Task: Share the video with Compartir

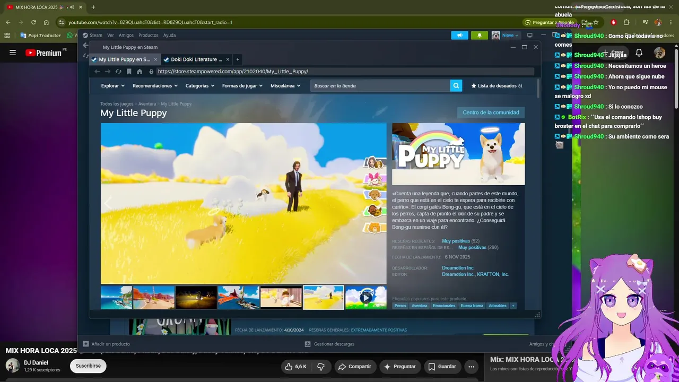Action: [355, 367]
